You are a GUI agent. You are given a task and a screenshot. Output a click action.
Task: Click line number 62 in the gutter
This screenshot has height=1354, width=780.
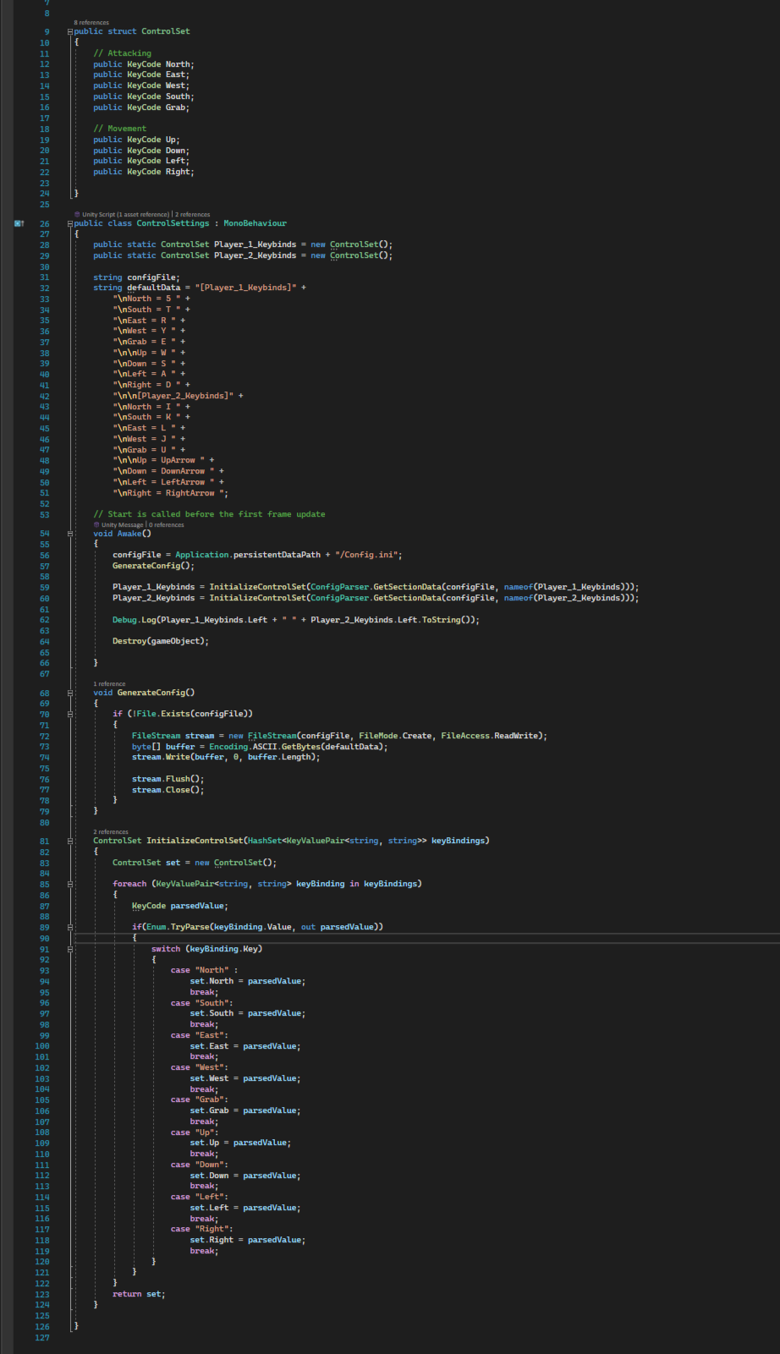point(43,620)
